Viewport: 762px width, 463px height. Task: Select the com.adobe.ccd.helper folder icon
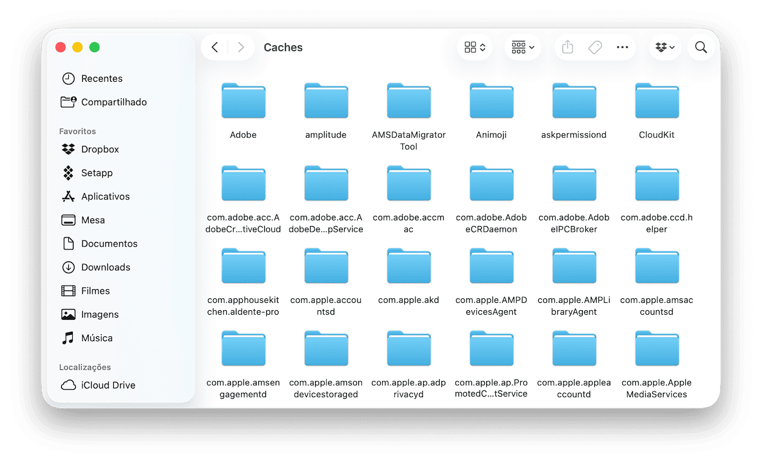(x=657, y=183)
